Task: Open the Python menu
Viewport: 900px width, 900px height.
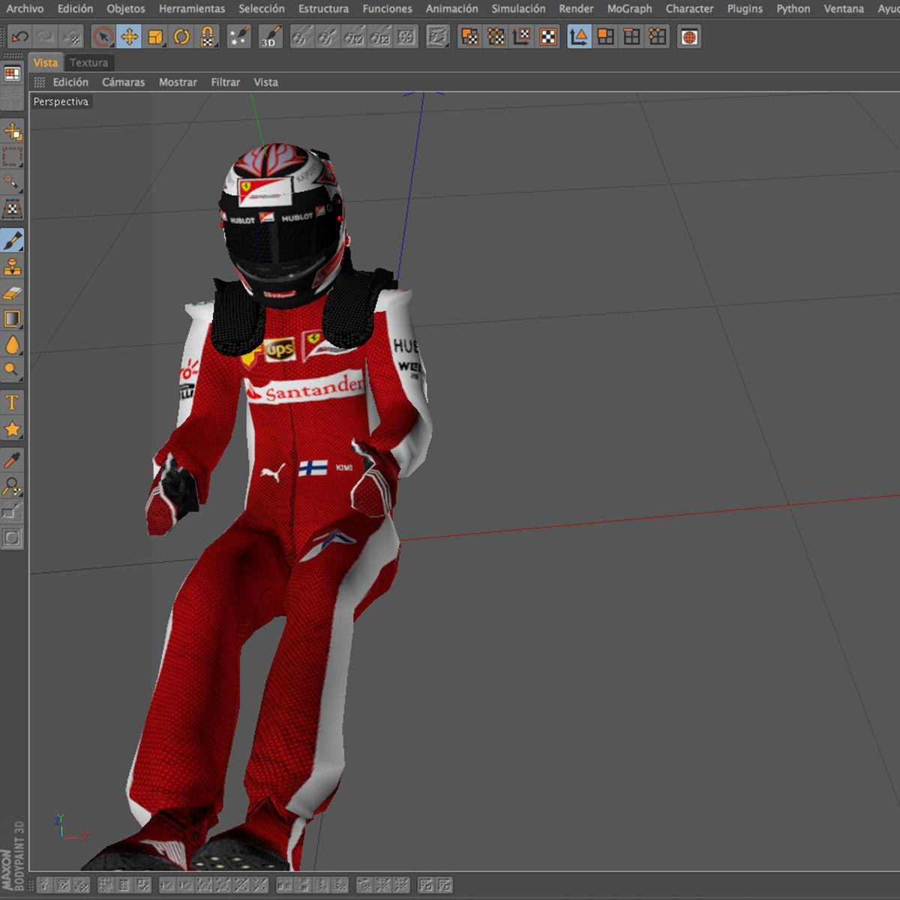Action: pyautogui.click(x=793, y=9)
